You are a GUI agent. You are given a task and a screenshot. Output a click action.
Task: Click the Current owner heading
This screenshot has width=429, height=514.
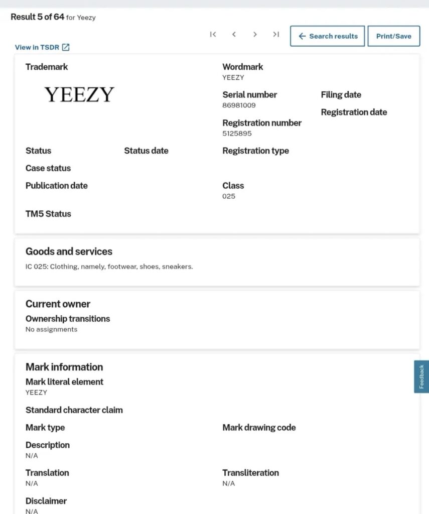(x=58, y=304)
